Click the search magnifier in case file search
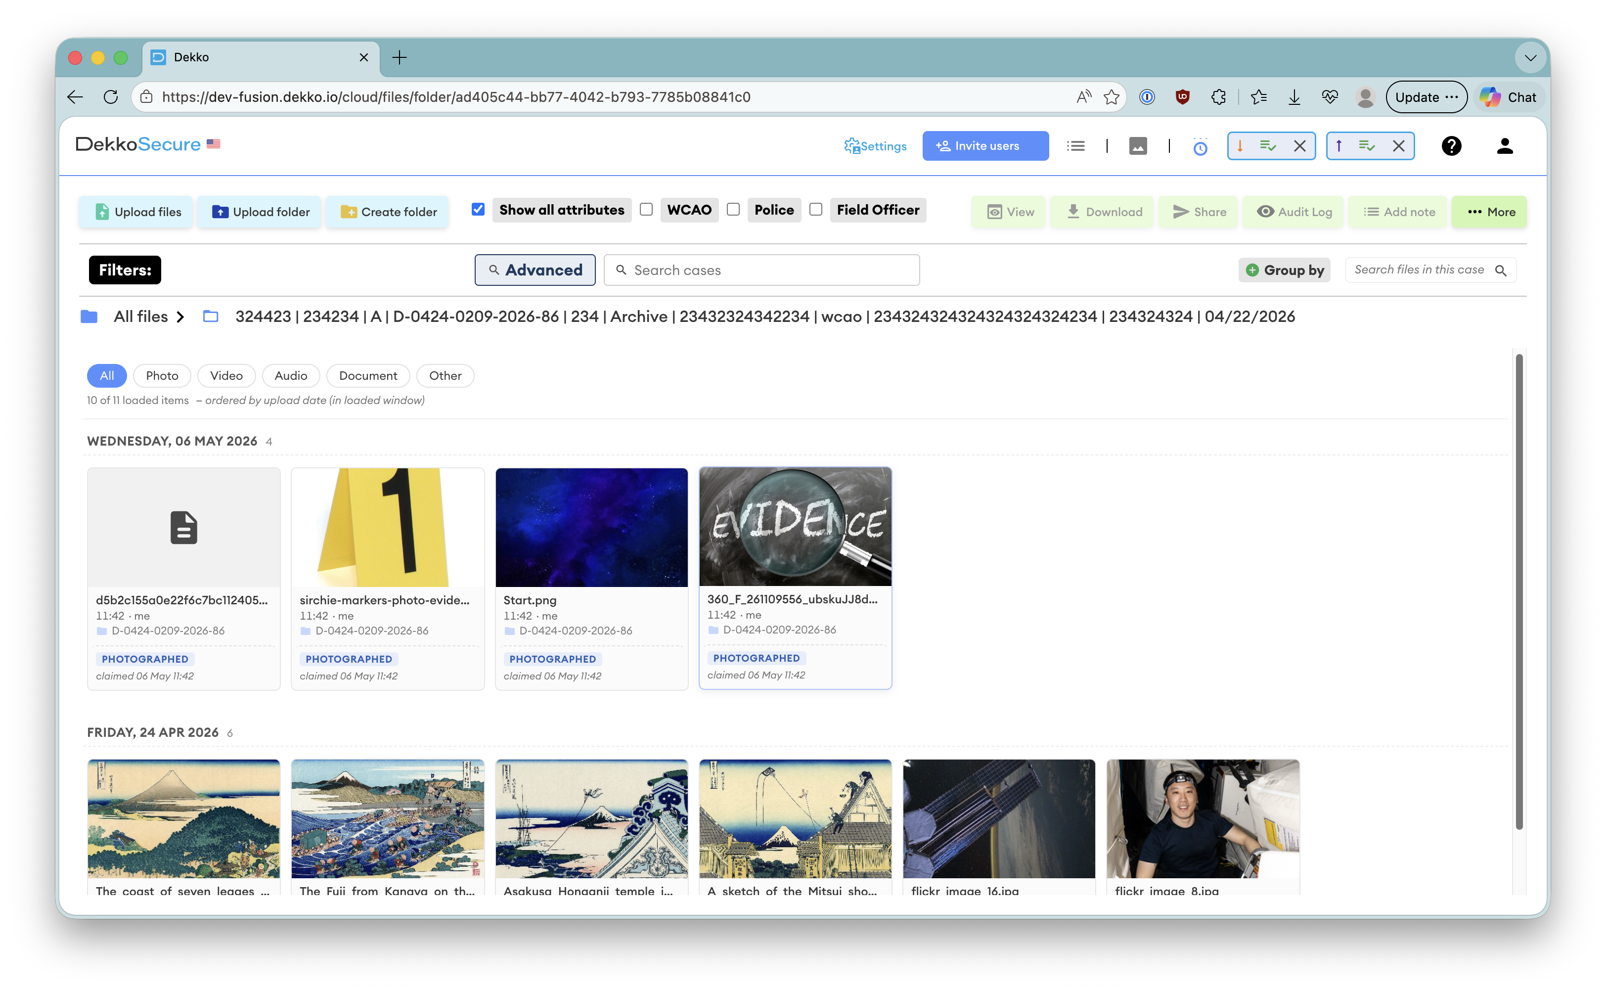The height and width of the screenshot is (992, 1606). [x=1500, y=271]
